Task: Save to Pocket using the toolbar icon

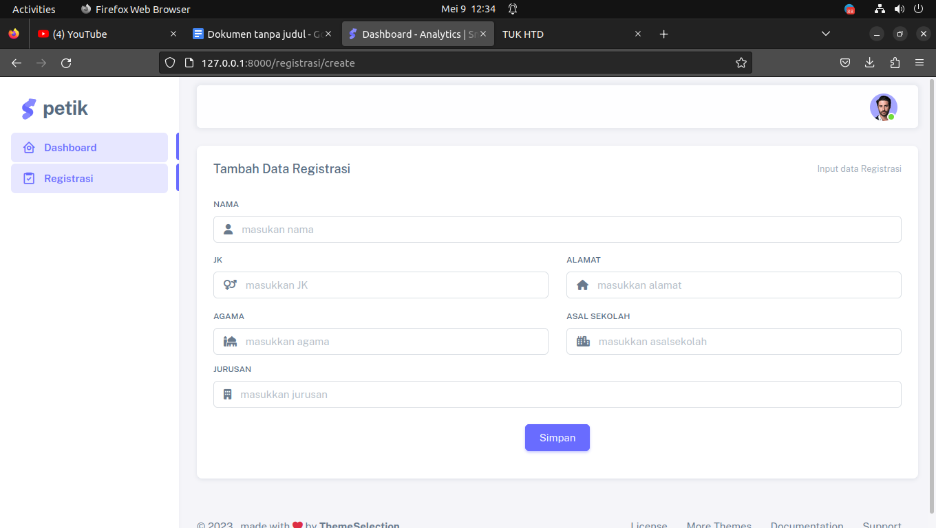Action: pos(845,63)
